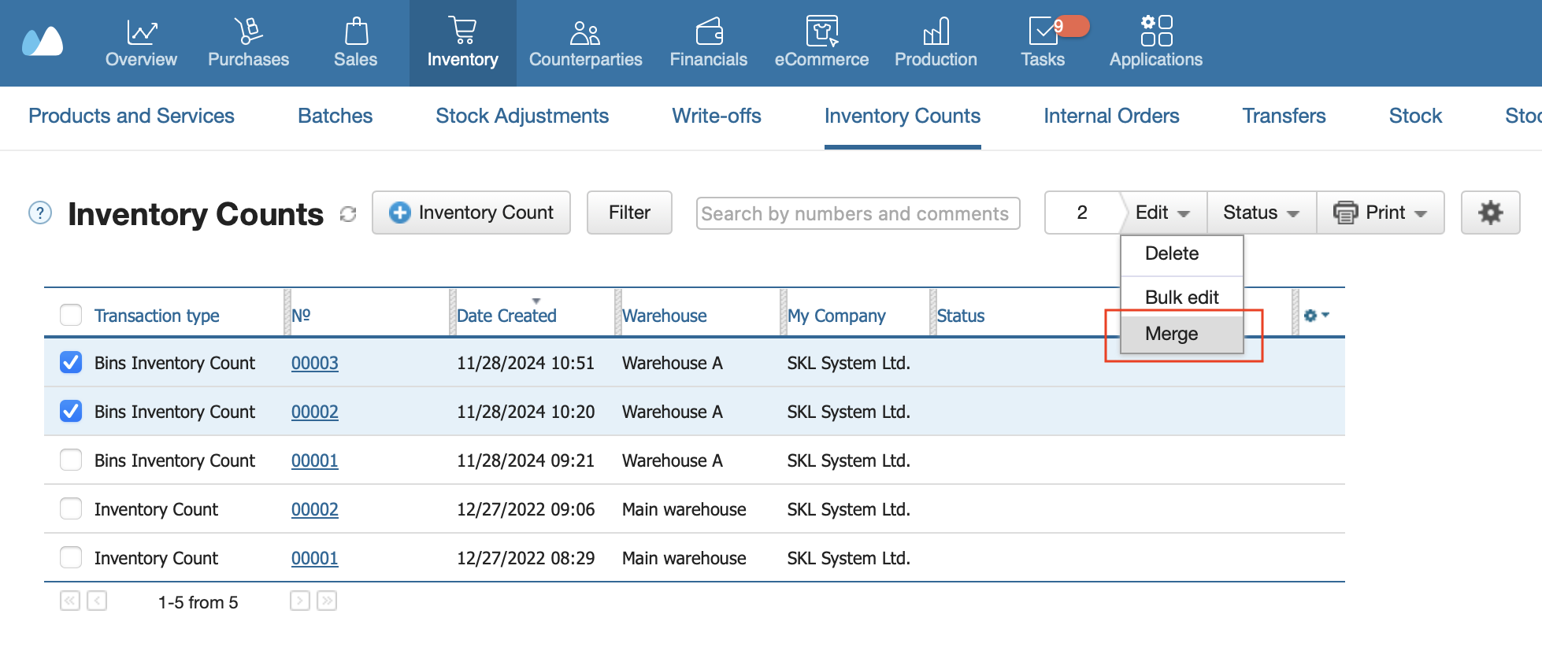Check Inventory Count 12/27/2022 08:29 row

71,557
